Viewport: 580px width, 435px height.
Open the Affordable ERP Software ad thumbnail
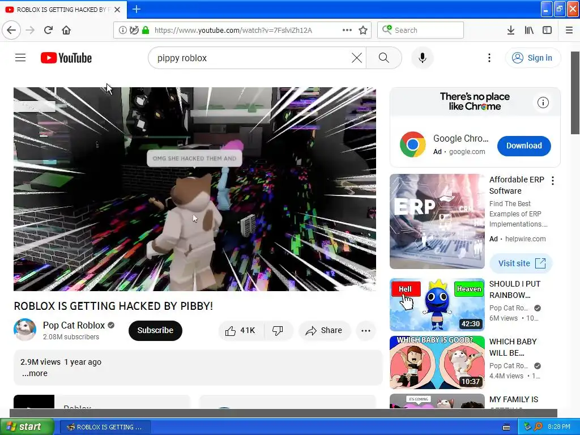pos(437,221)
